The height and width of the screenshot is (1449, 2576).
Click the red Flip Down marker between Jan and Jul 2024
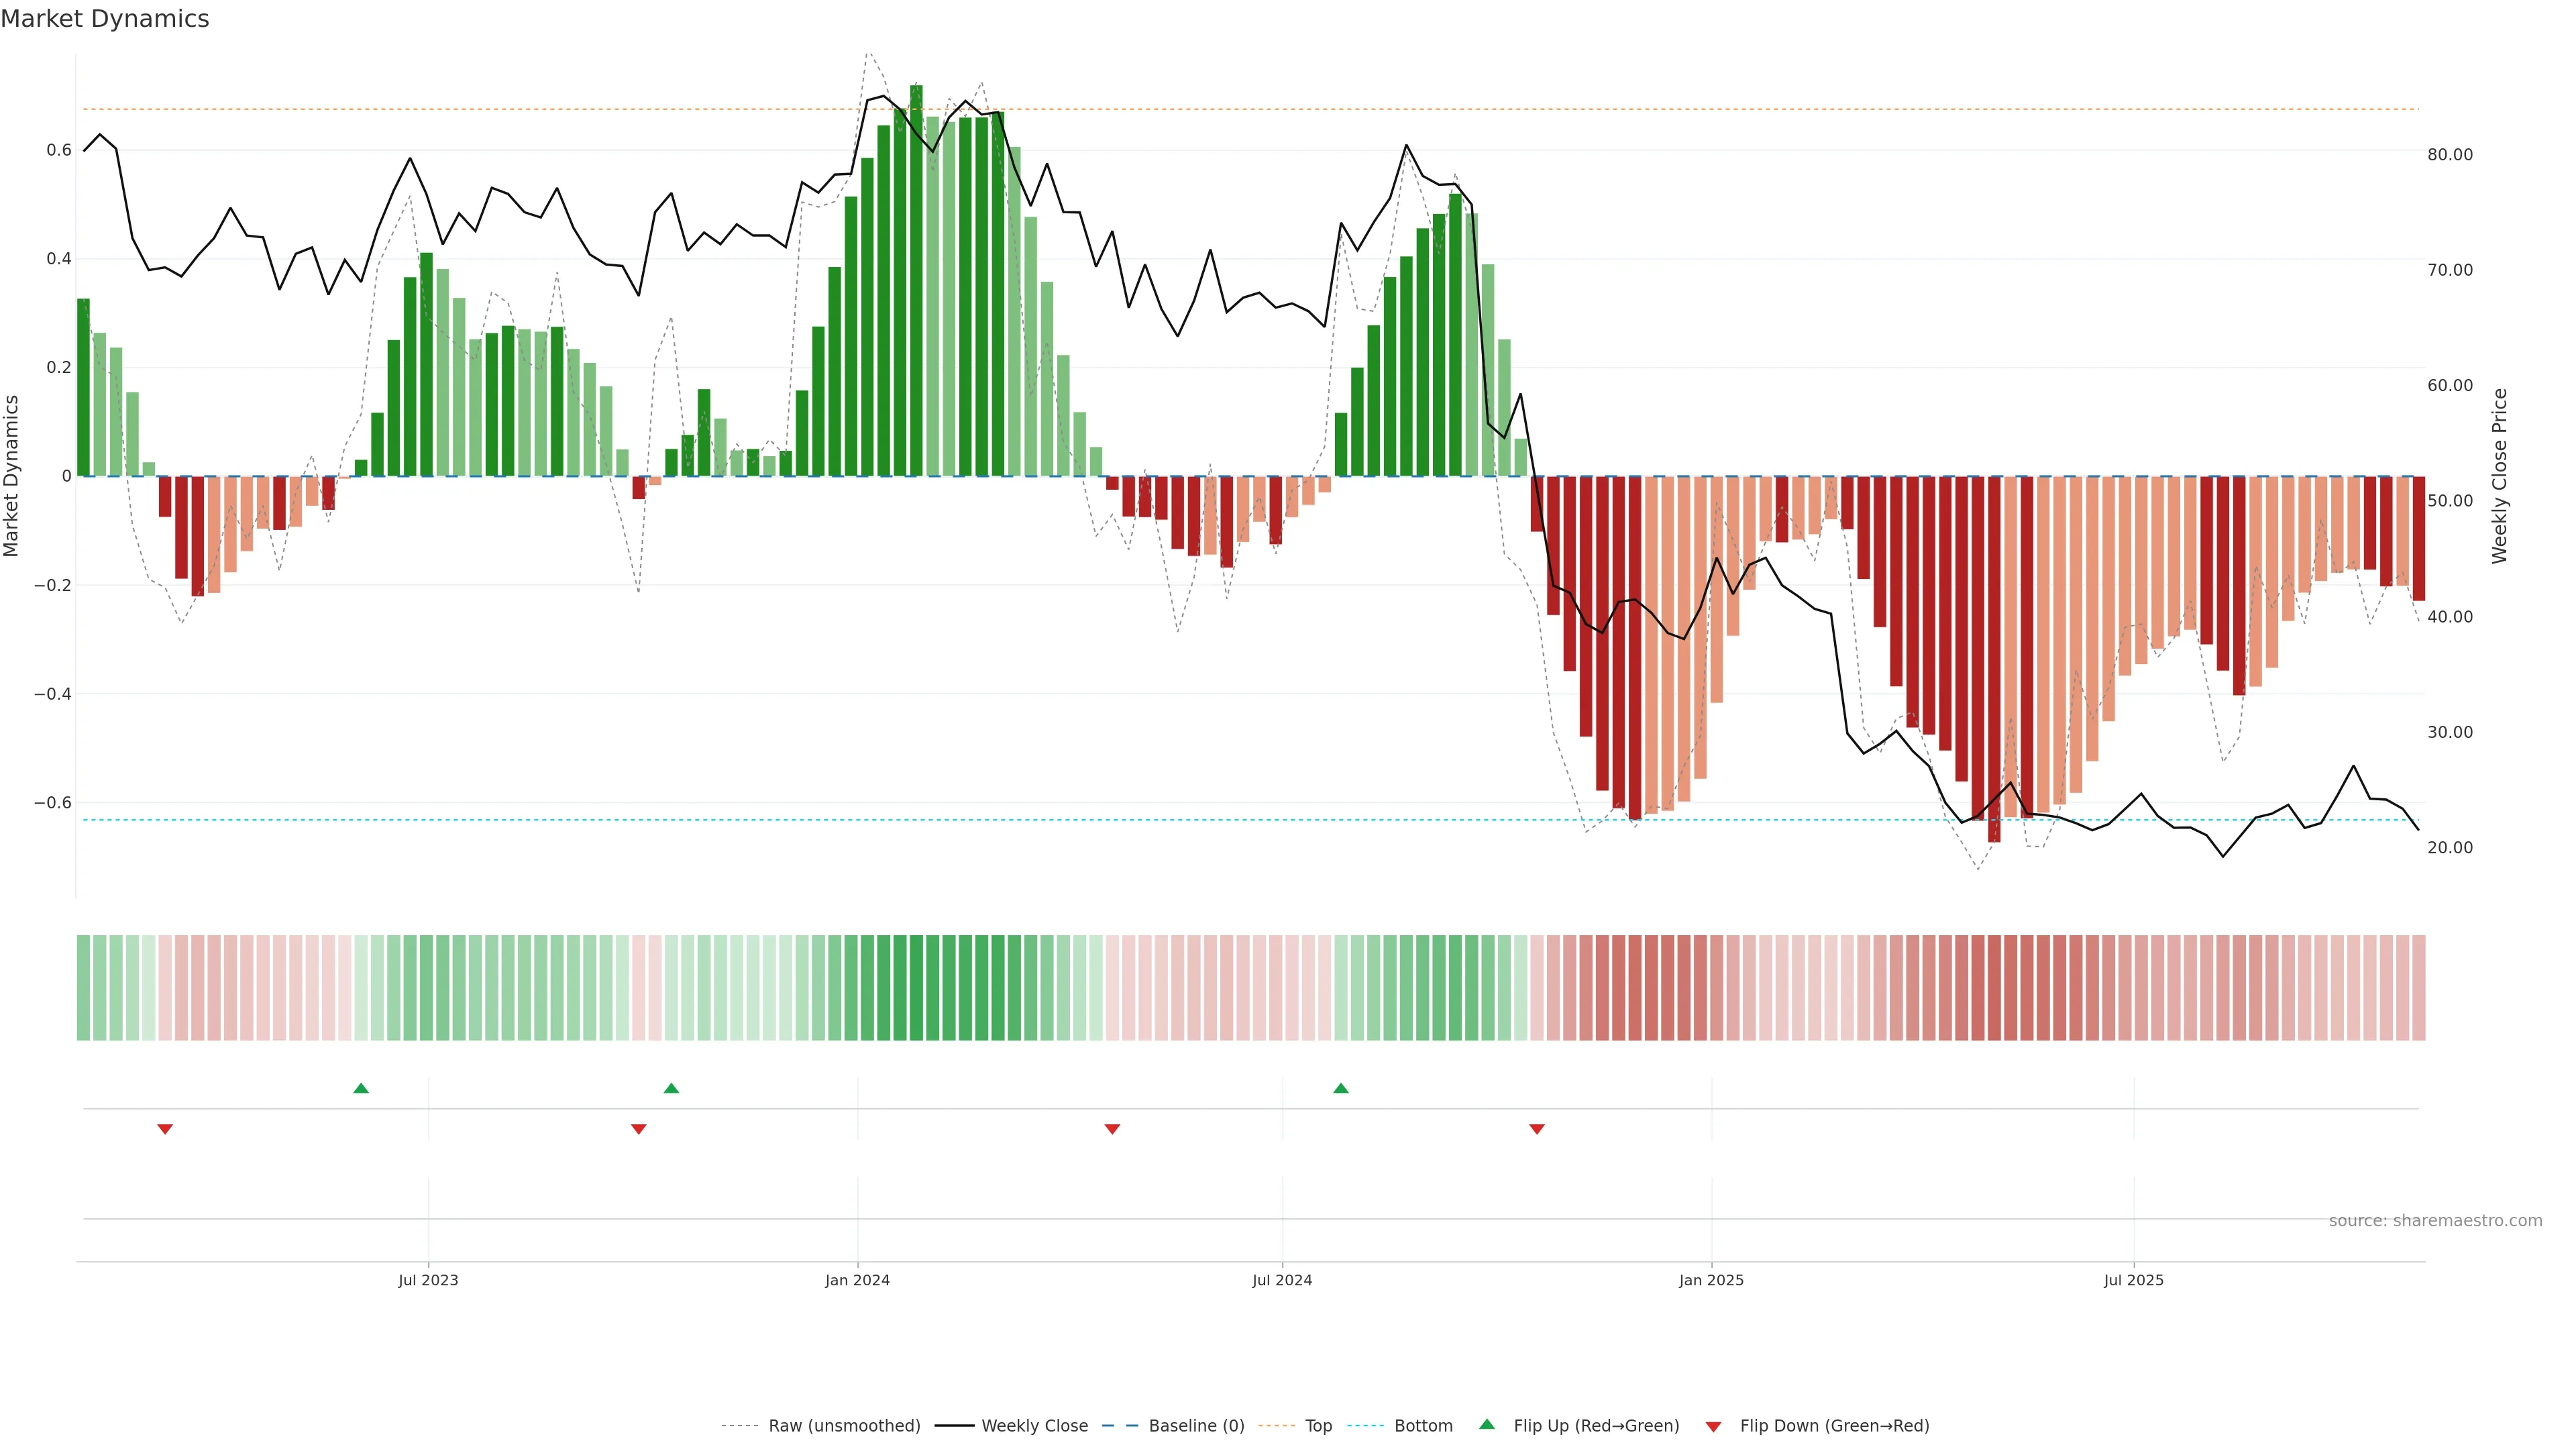coord(1112,1129)
